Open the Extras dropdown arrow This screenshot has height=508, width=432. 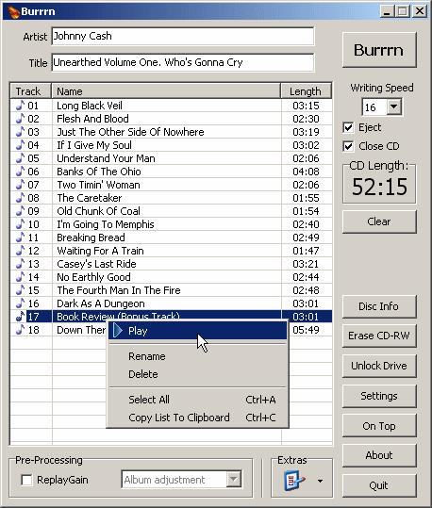pyautogui.click(x=320, y=481)
